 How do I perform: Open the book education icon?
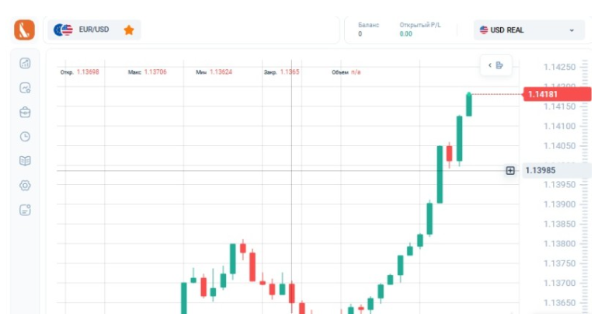pos(25,161)
